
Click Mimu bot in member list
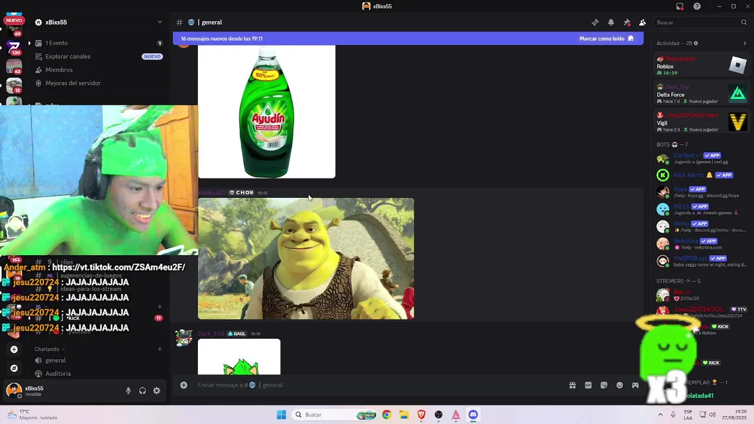click(x=702, y=227)
